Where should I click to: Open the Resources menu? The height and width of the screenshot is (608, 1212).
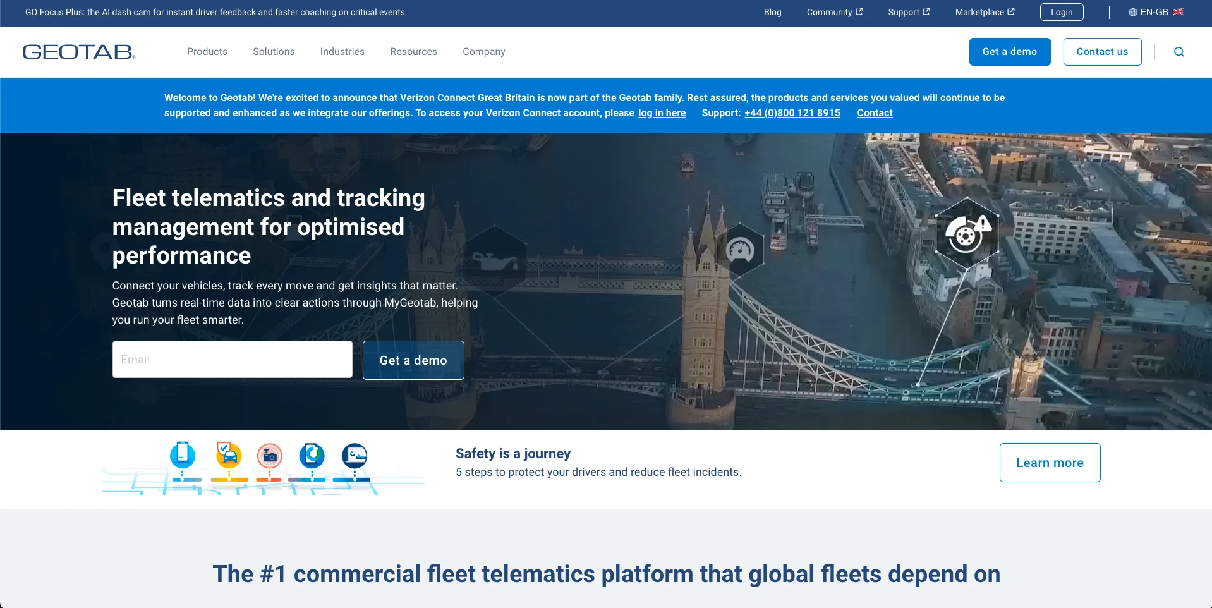click(413, 52)
